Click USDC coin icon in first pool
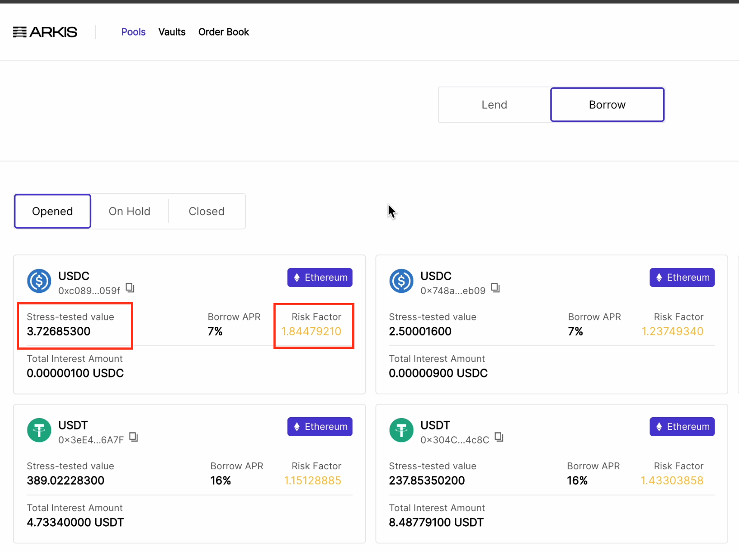Viewport: 739px width, 552px height. click(x=39, y=281)
